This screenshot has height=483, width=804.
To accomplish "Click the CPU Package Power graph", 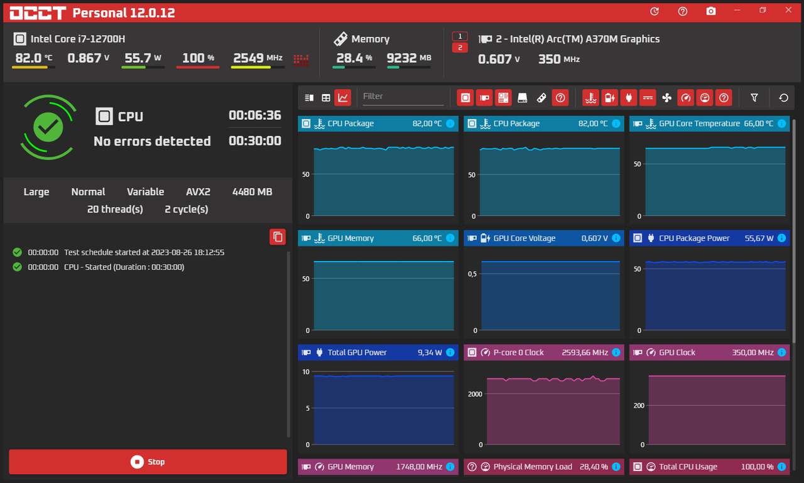I will click(710, 291).
